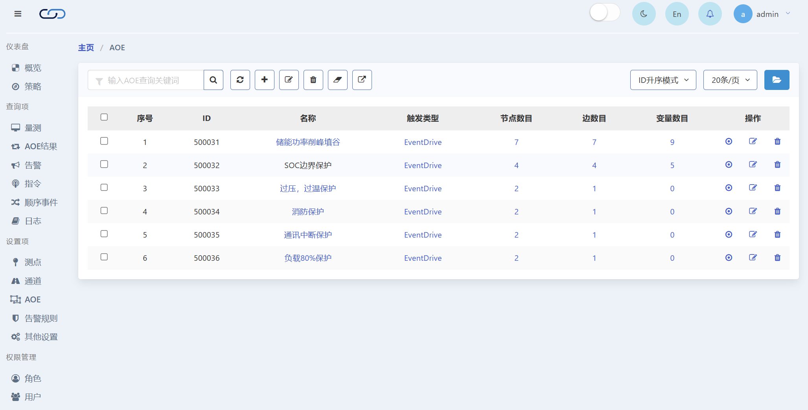Open the ID升序模式 sort dropdown
808x410 pixels.
[x=663, y=80]
